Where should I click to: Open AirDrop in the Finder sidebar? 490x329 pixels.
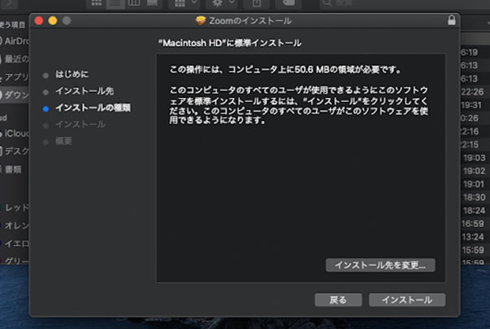point(14,41)
